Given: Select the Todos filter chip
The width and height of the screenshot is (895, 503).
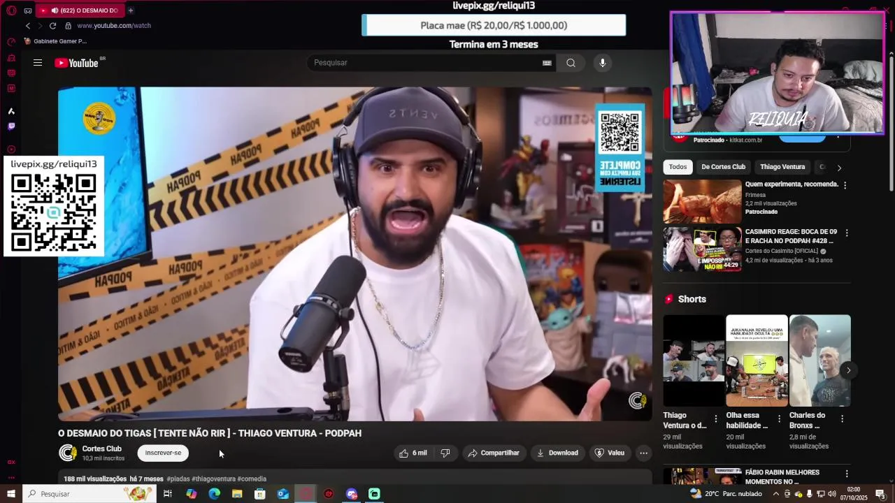Looking at the screenshot, I should [x=678, y=167].
